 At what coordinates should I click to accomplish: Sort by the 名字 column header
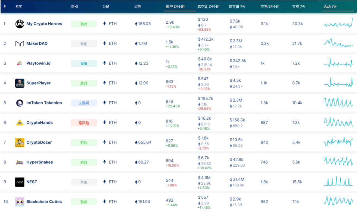[18, 7]
